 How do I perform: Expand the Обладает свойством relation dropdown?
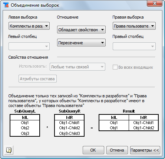click(x=81, y=30)
